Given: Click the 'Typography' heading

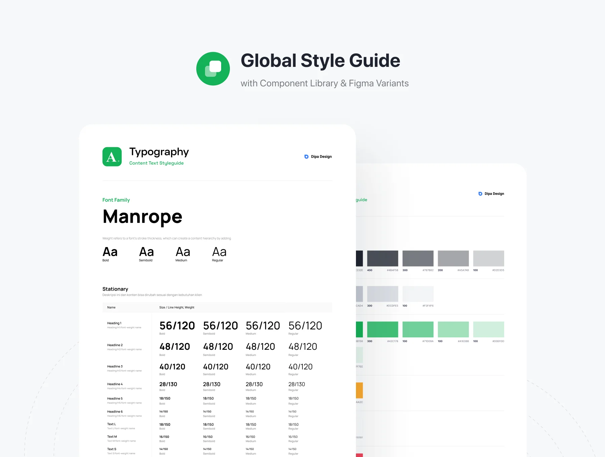Looking at the screenshot, I should [159, 152].
